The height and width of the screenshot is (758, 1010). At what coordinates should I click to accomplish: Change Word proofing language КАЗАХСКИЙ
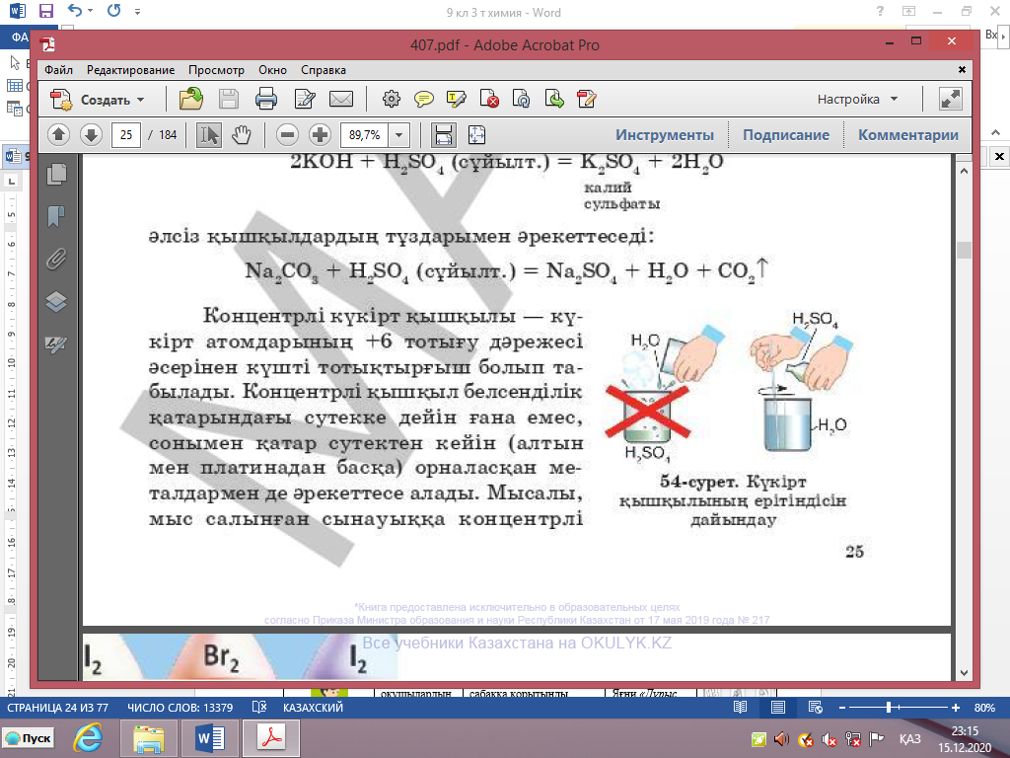coord(313,708)
